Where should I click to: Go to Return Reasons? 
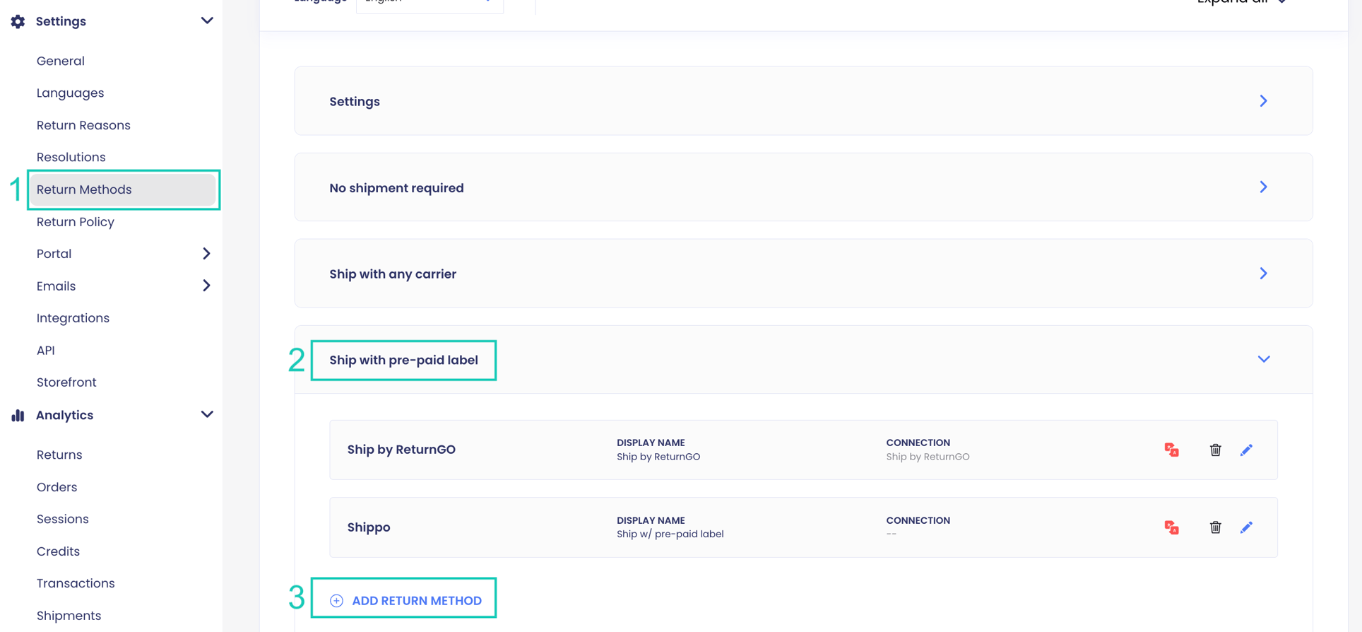[83, 125]
